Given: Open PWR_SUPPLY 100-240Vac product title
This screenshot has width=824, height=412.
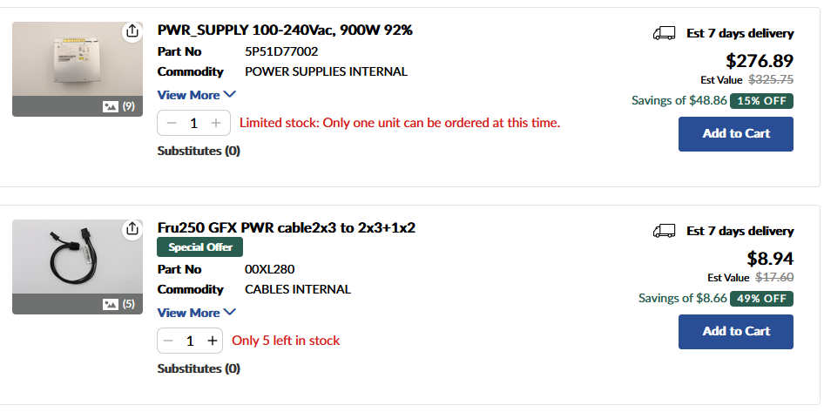Looking at the screenshot, I should (x=285, y=30).
